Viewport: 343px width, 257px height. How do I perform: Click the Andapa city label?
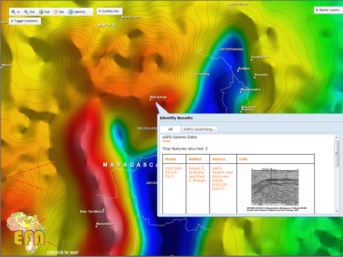(244, 69)
